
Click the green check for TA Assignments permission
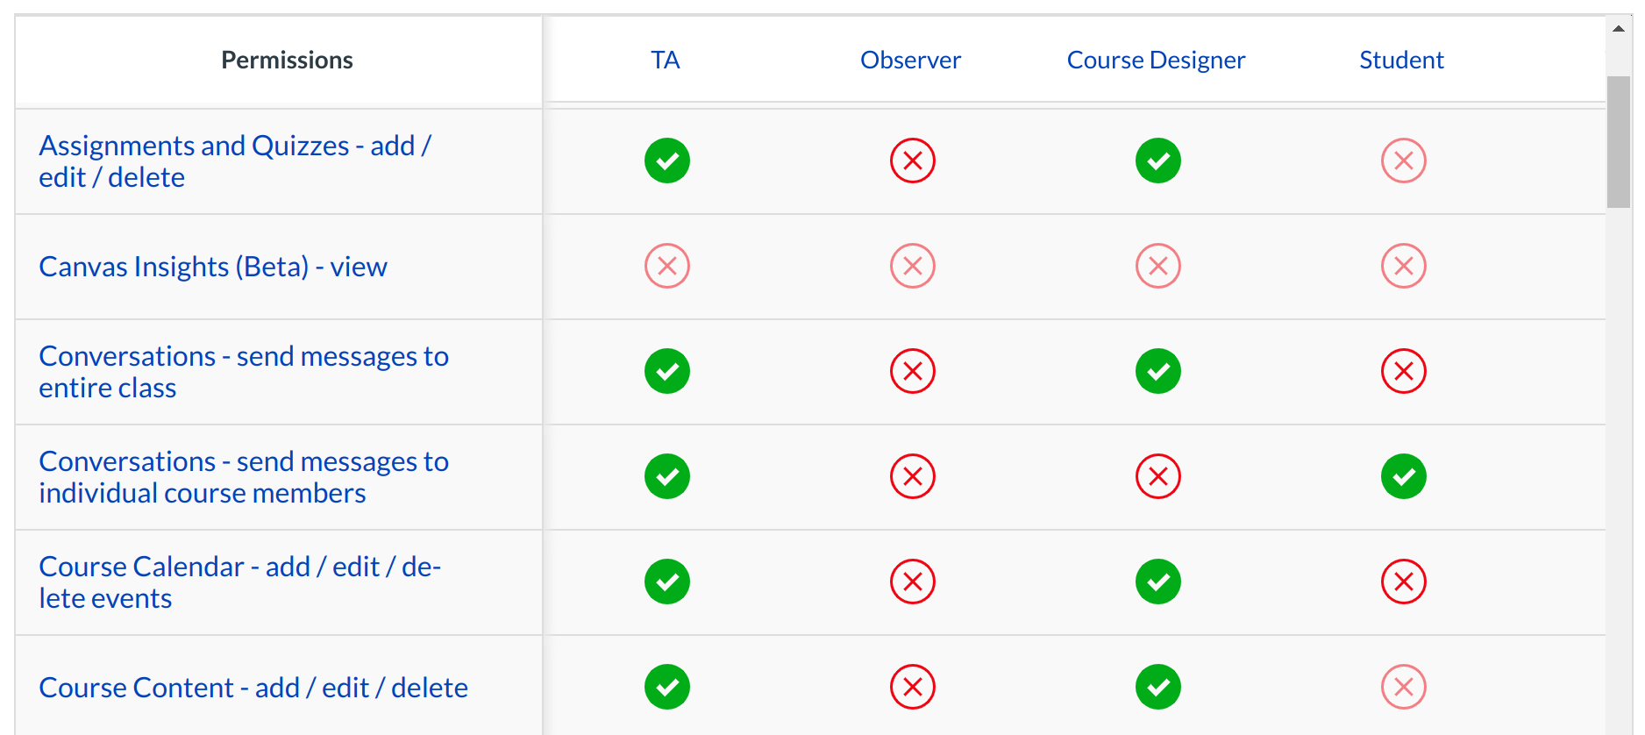click(x=667, y=161)
